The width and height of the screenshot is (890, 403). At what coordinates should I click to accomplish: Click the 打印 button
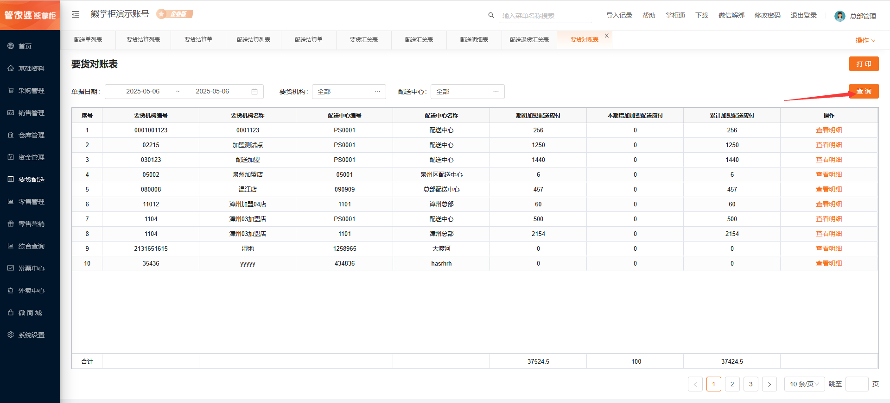(864, 64)
